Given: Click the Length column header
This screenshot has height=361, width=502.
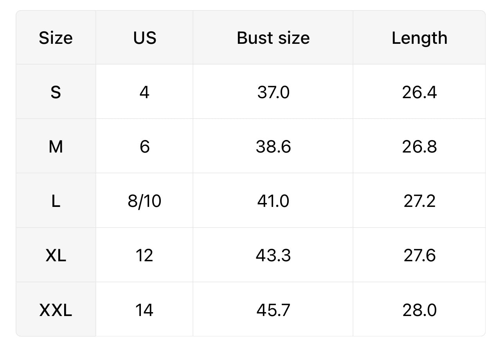Looking at the screenshot, I should point(419,38).
